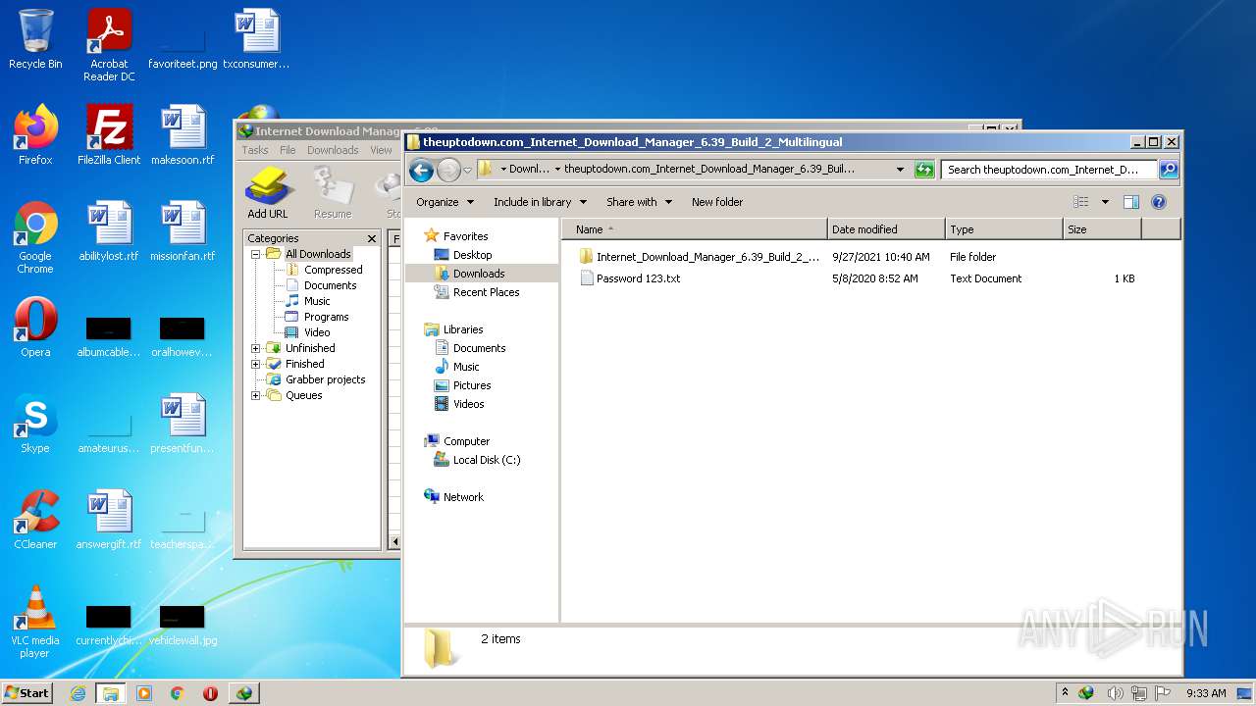Screen dimensions: 1256x706
Task: Open address bar history dropdown
Action: click(900, 170)
